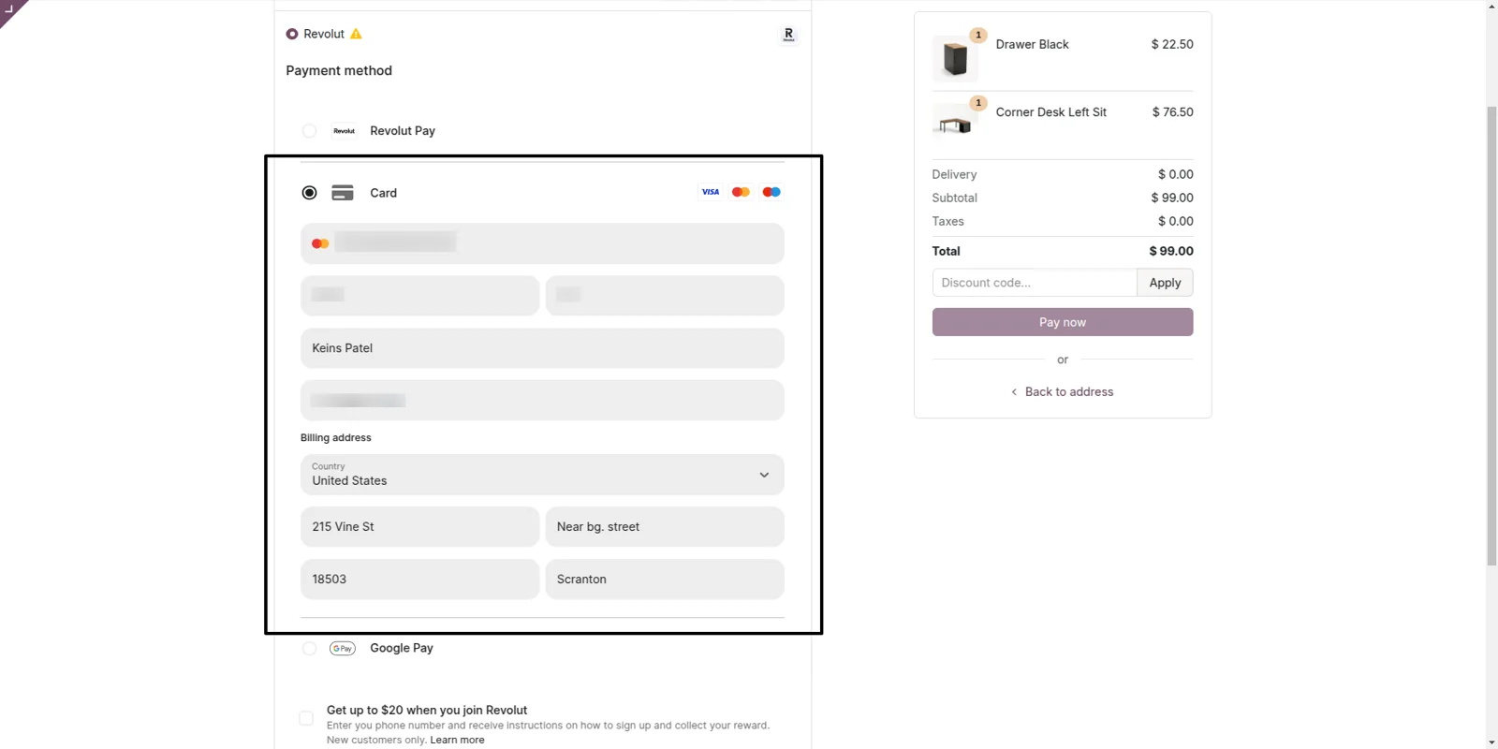Click the street address field 215 Vine St
1498x749 pixels.
419,527
